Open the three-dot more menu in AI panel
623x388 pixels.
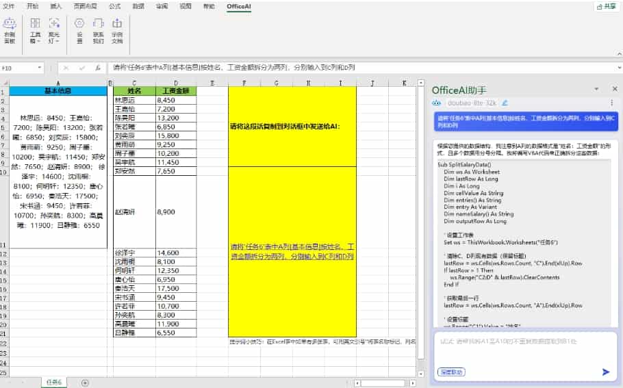pyautogui.click(x=611, y=103)
